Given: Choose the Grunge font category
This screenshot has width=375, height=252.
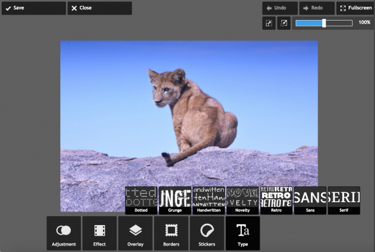Looking at the screenshot, I should (175, 200).
